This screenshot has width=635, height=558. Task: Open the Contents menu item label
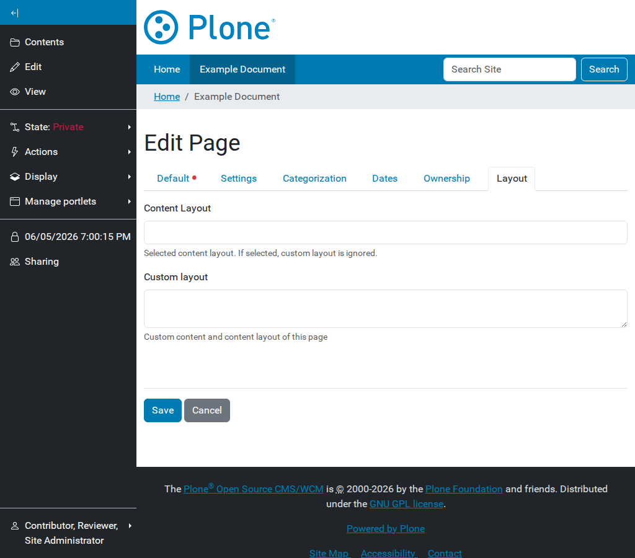[x=44, y=42]
